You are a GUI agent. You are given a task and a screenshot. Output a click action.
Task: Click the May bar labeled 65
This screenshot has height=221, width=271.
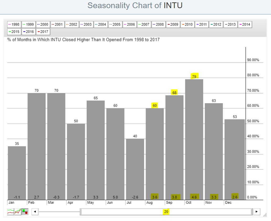pos(96,150)
